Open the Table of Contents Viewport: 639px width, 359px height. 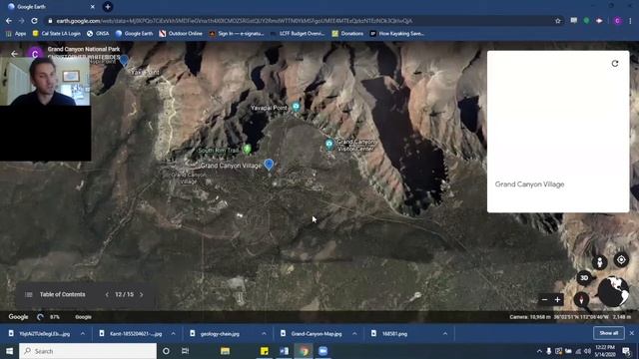(x=56, y=294)
